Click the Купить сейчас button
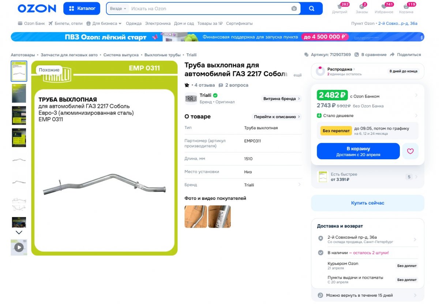Viewport: 439px width, 304px height. point(367,203)
